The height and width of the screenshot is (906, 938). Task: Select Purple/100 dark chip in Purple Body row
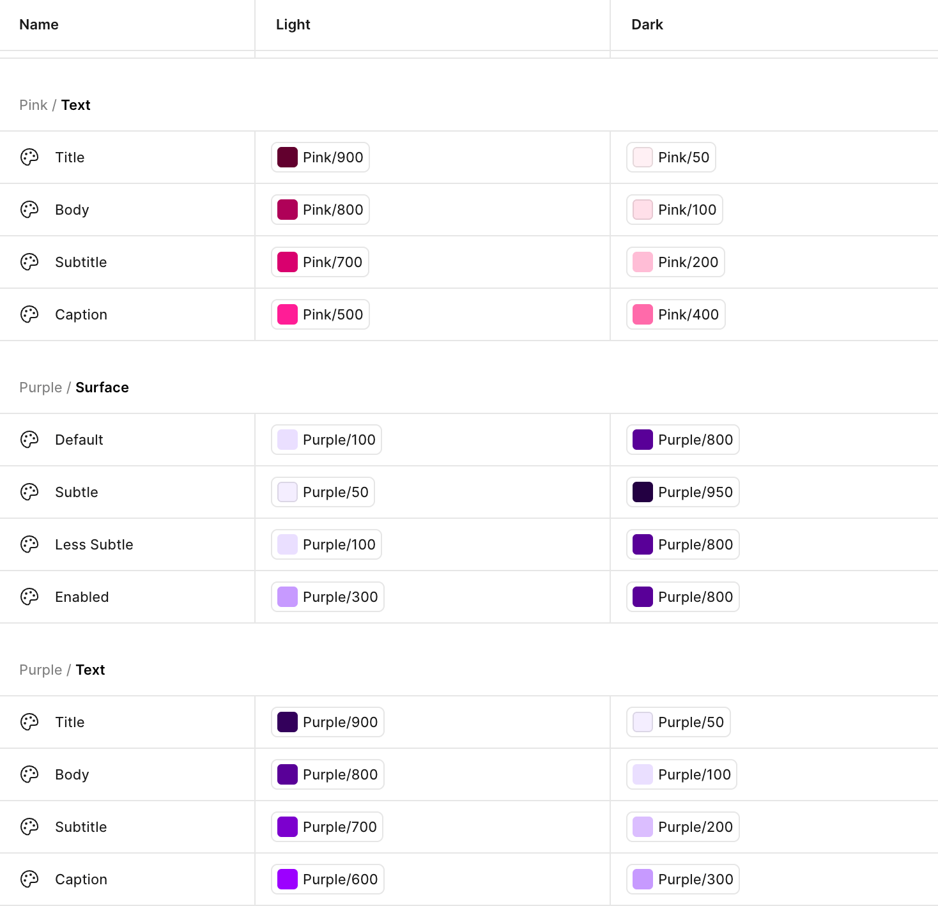tap(682, 774)
